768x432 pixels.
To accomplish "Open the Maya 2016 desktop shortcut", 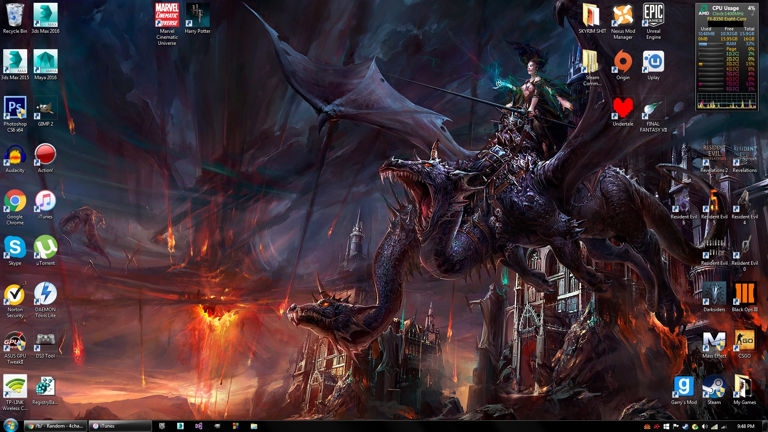I will tap(46, 65).
